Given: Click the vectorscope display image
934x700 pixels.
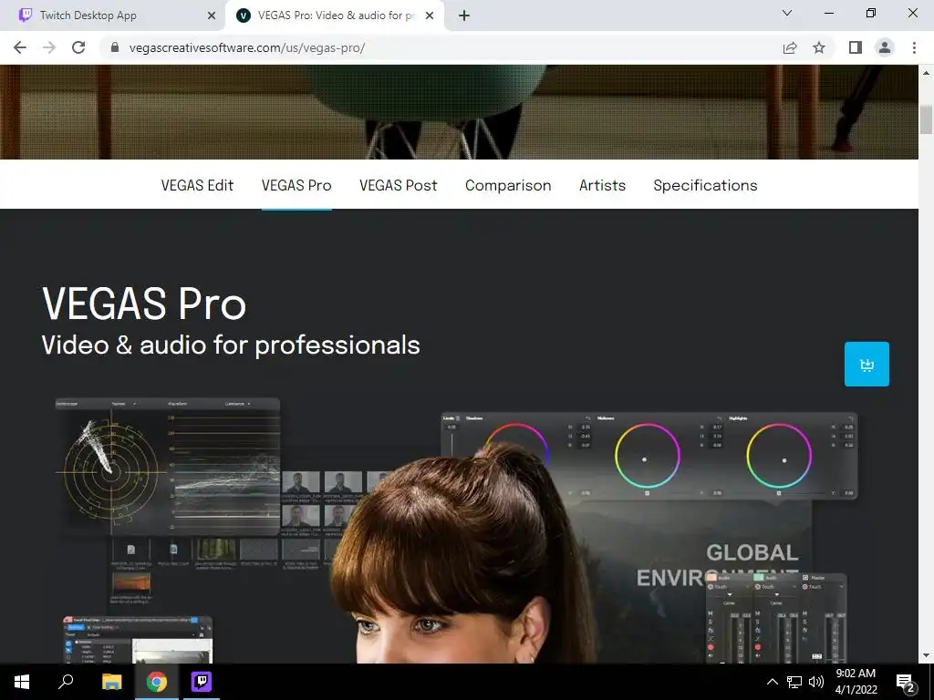Looking at the screenshot, I should tap(109, 471).
